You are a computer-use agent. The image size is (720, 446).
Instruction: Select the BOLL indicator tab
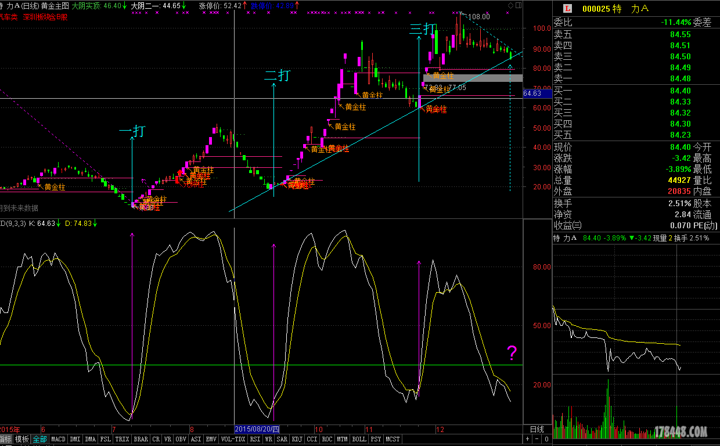pos(359,439)
